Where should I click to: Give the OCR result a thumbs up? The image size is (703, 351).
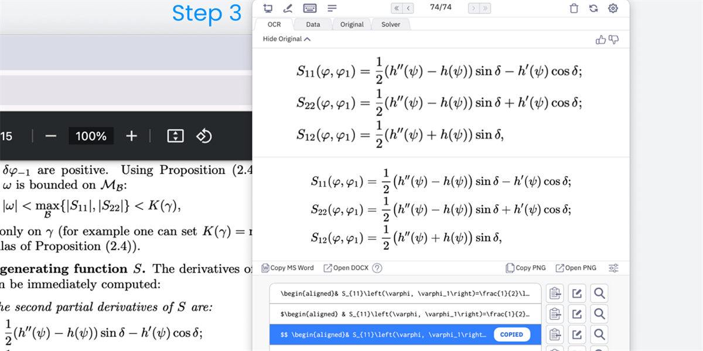(x=600, y=39)
